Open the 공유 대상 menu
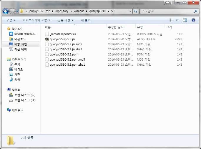The height and width of the screenshot is (149, 201). 65,20
